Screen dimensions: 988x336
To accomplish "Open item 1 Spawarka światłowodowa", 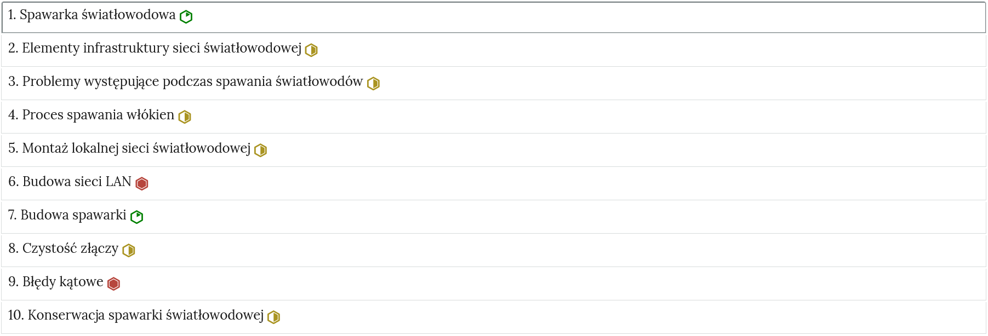I will pyautogui.click(x=98, y=15).
